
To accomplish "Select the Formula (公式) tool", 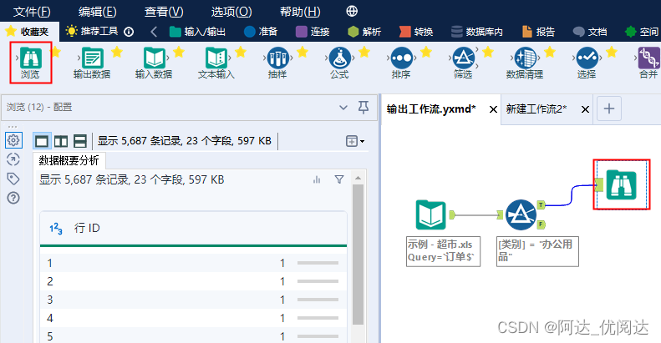I will pyautogui.click(x=339, y=63).
